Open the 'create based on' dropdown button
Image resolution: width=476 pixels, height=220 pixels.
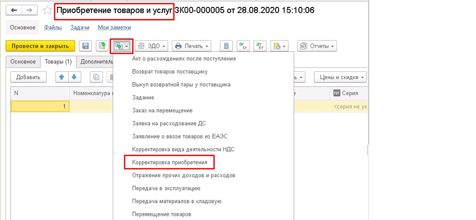pyautogui.click(x=122, y=46)
